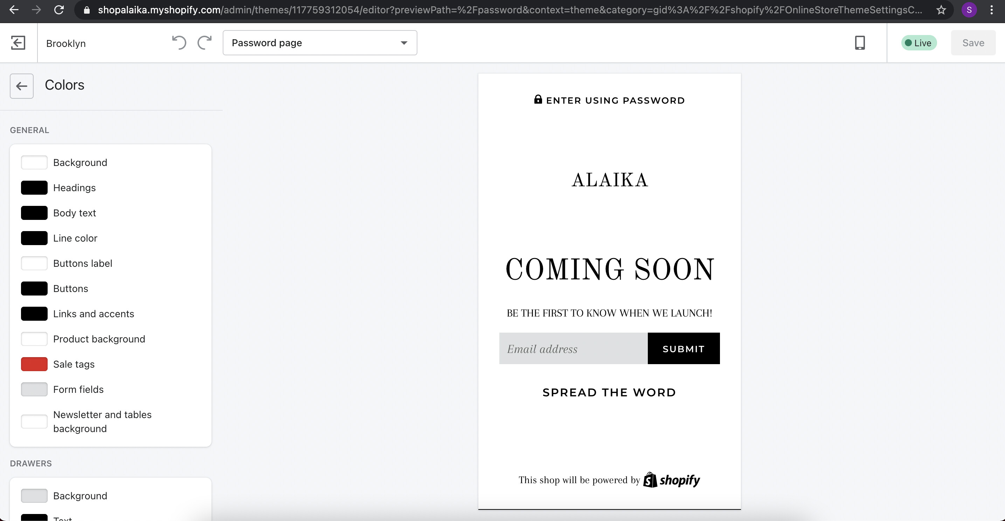
Task: Open the Body text color swatch
Action: (x=34, y=213)
